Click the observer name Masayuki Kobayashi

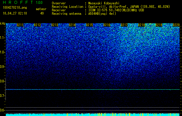click(x=104, y=3)
